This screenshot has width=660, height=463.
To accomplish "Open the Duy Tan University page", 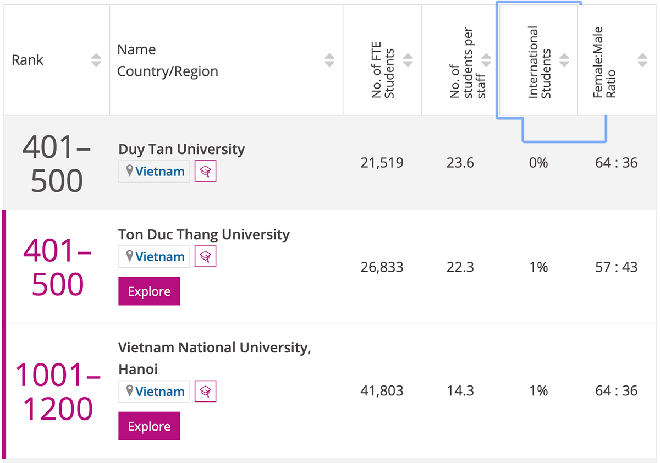I will click(x=182, y=149).
